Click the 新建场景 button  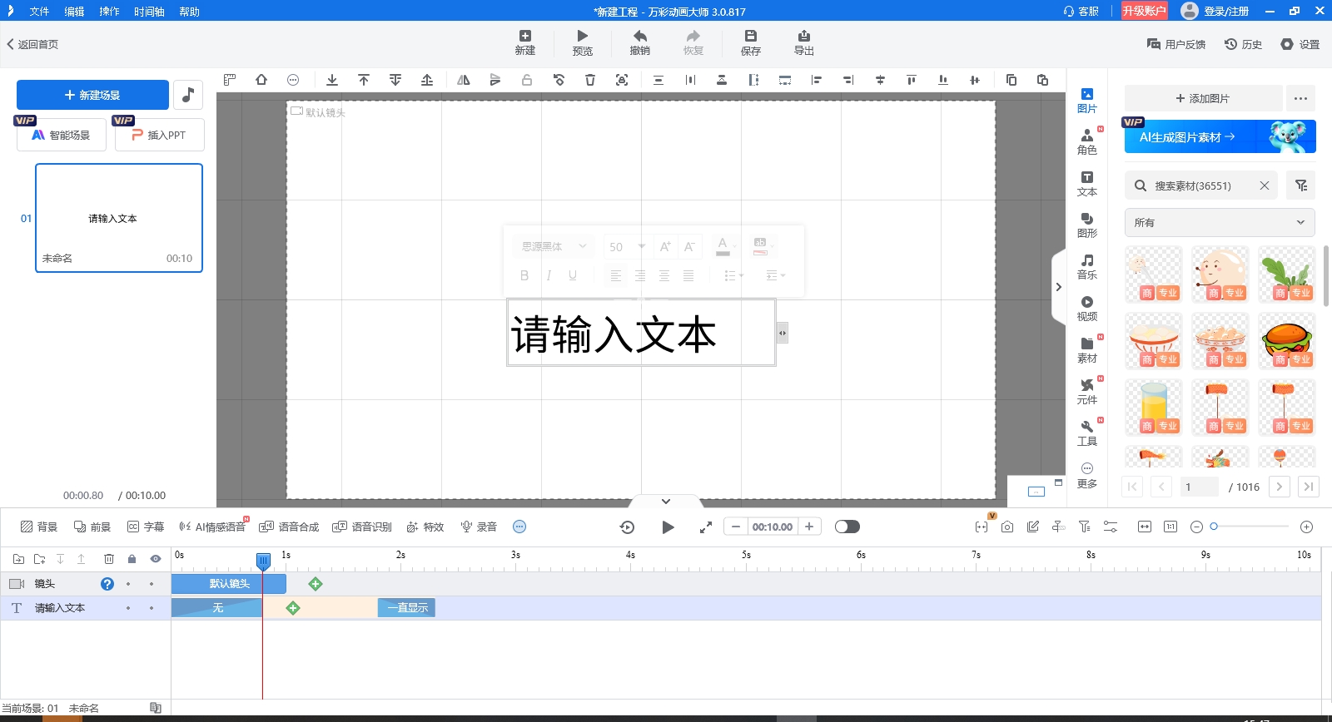pyautogui.click(x=92, y=95)
